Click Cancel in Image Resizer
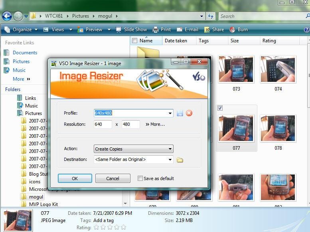The image size is (310, 232). [113, 178]
